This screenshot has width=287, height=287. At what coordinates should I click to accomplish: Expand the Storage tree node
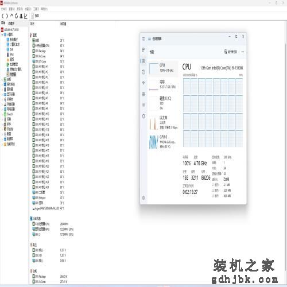coord(2,104)
